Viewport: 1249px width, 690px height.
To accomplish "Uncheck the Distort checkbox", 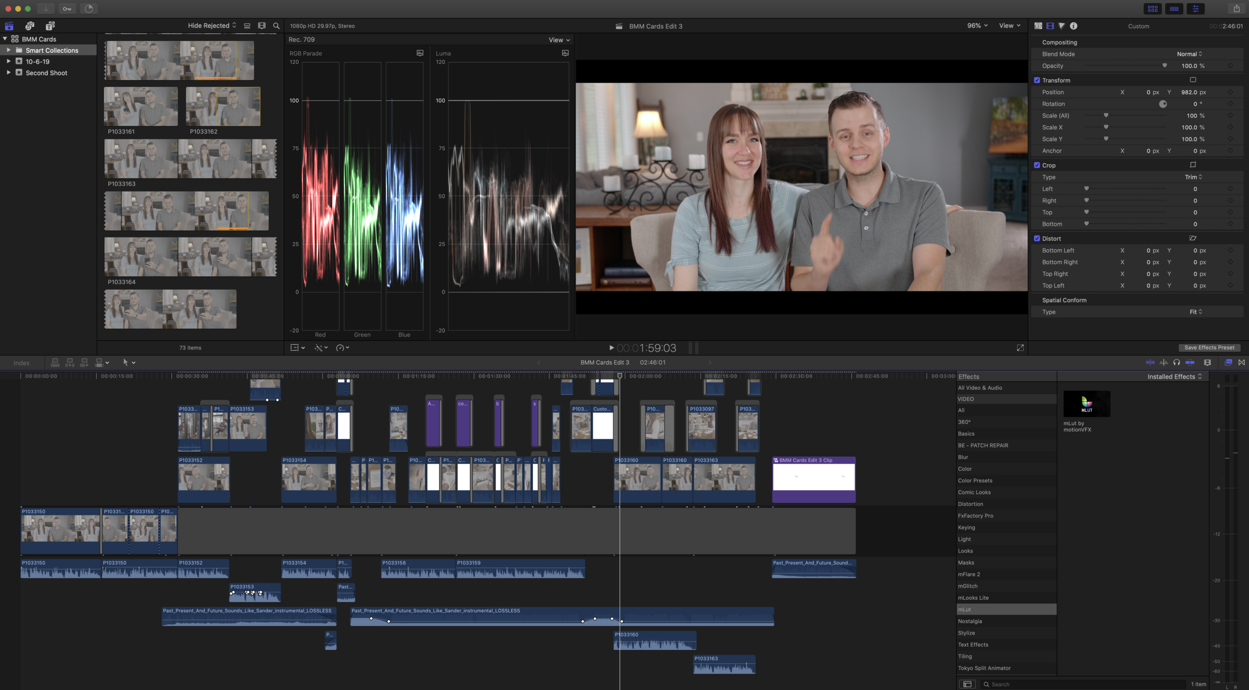I will [x=1037, y=238].
